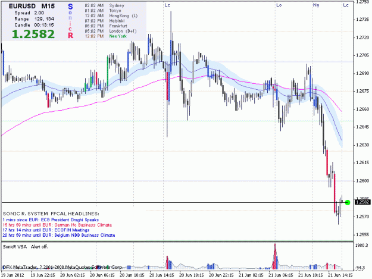Click the 21 Jun 06:15 time label

(281, 275)
